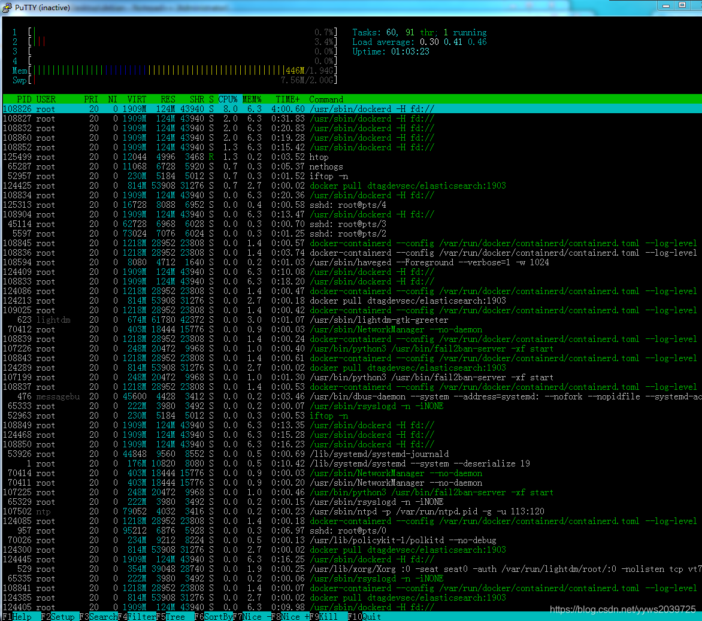Image resolution: width=702 pixels, height=621 pixels.
Task: Select the dbus-daemon messagebus process row
Action: click(351, 396)
